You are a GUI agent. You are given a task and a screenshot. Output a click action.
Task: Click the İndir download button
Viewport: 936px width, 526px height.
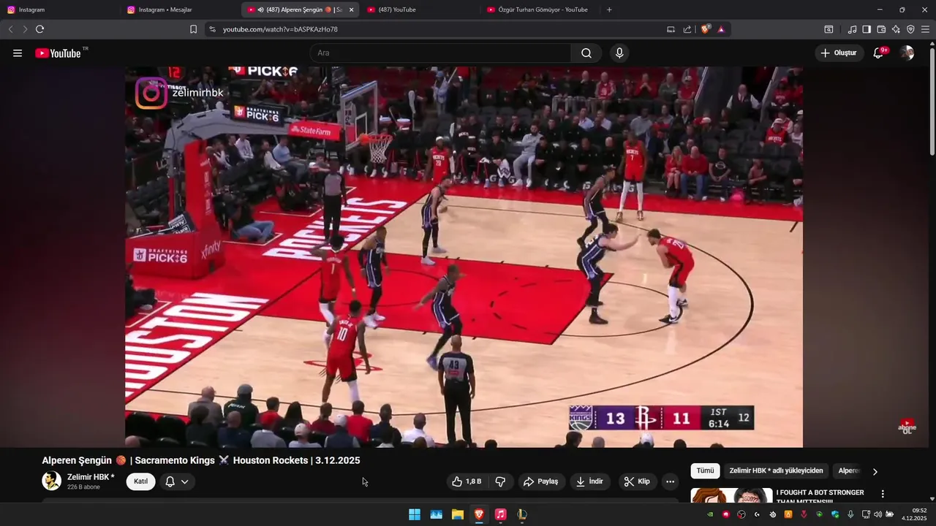[589, 481]
